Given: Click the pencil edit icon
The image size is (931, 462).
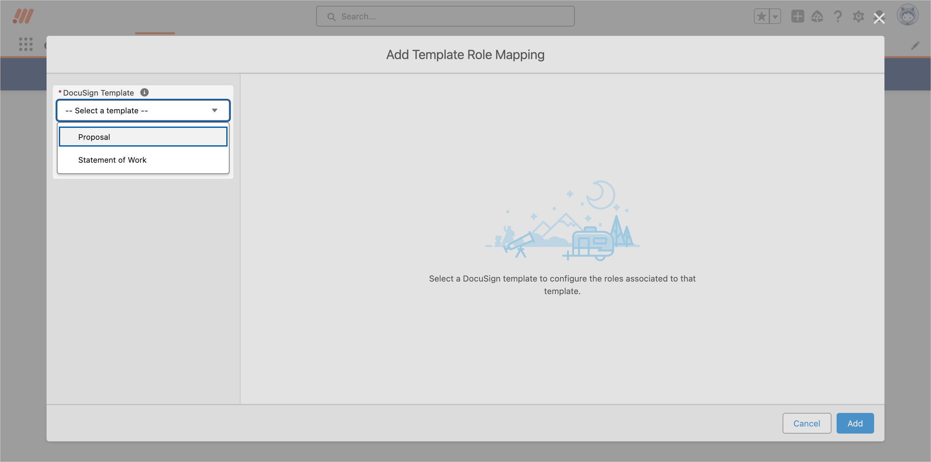Looking at the screenshot, I should (x=915, y=46).
